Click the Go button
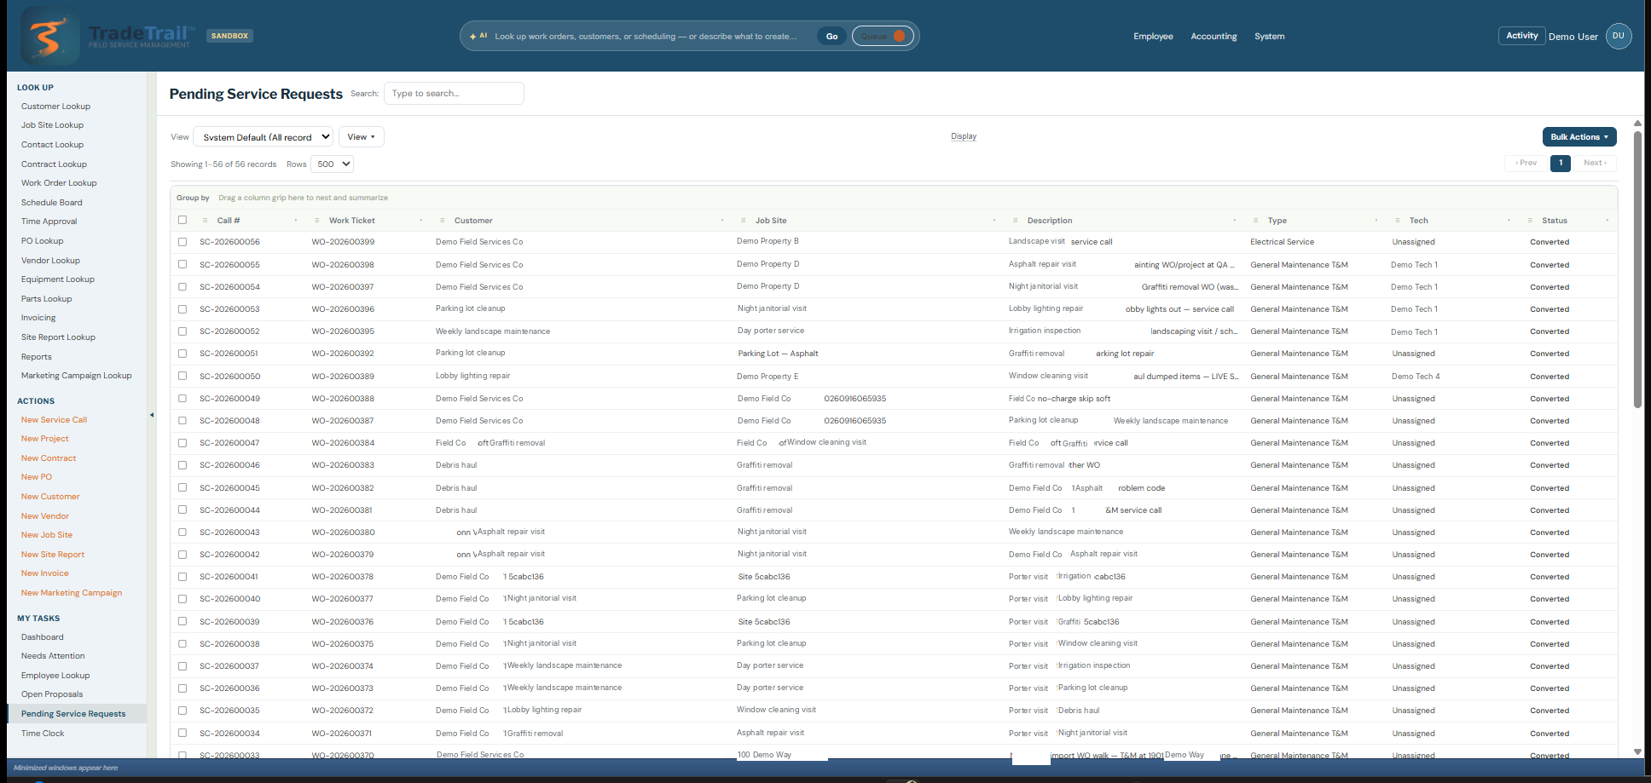1651x783 pixels. 831,37
